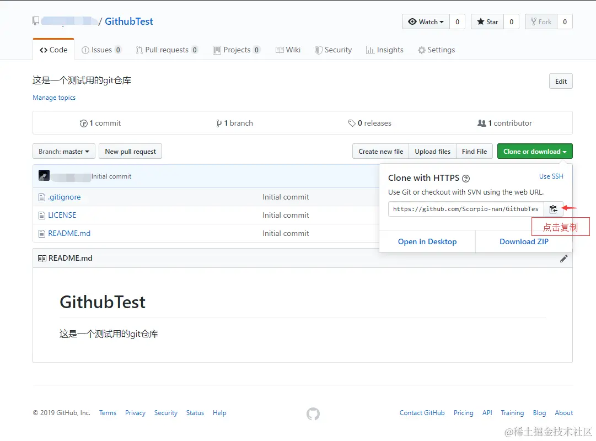
Task: Star the GithubTest repository
Action: click(487, 21)
